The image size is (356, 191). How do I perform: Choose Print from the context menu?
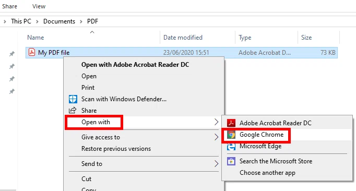pos(88,88)
